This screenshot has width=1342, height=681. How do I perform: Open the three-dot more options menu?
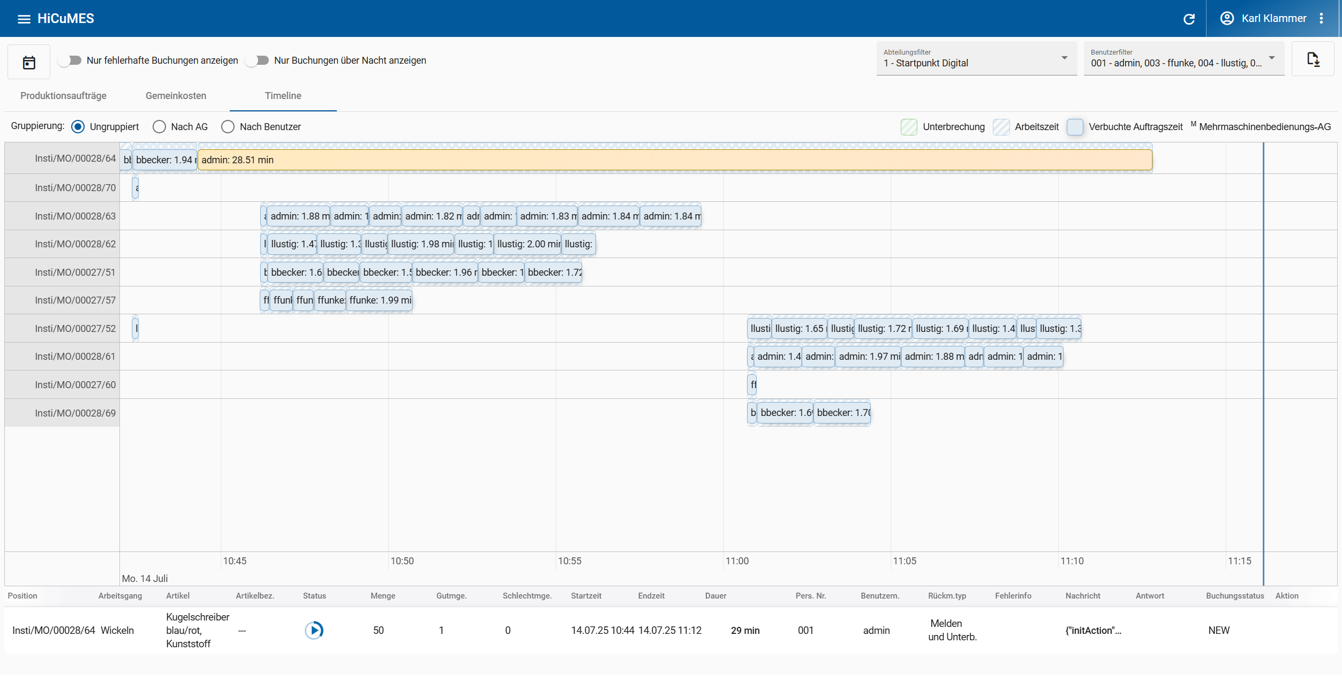point(1321,18)
